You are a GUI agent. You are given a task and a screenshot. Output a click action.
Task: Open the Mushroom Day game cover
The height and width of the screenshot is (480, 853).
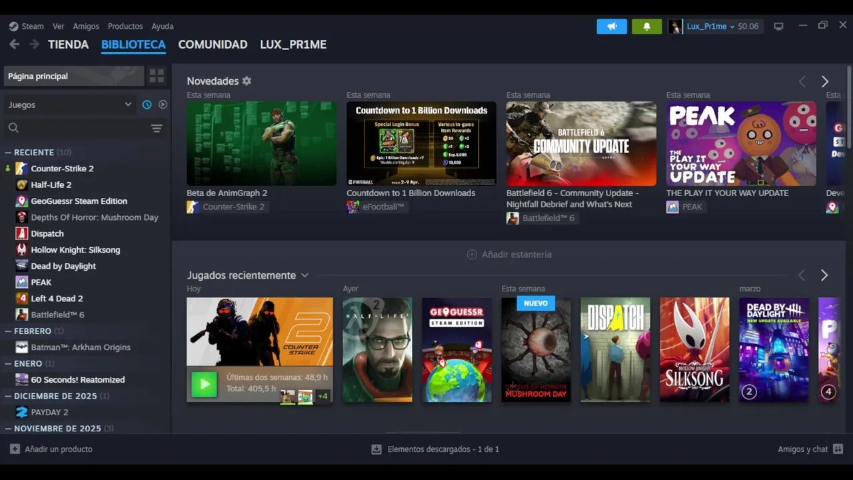536,350
